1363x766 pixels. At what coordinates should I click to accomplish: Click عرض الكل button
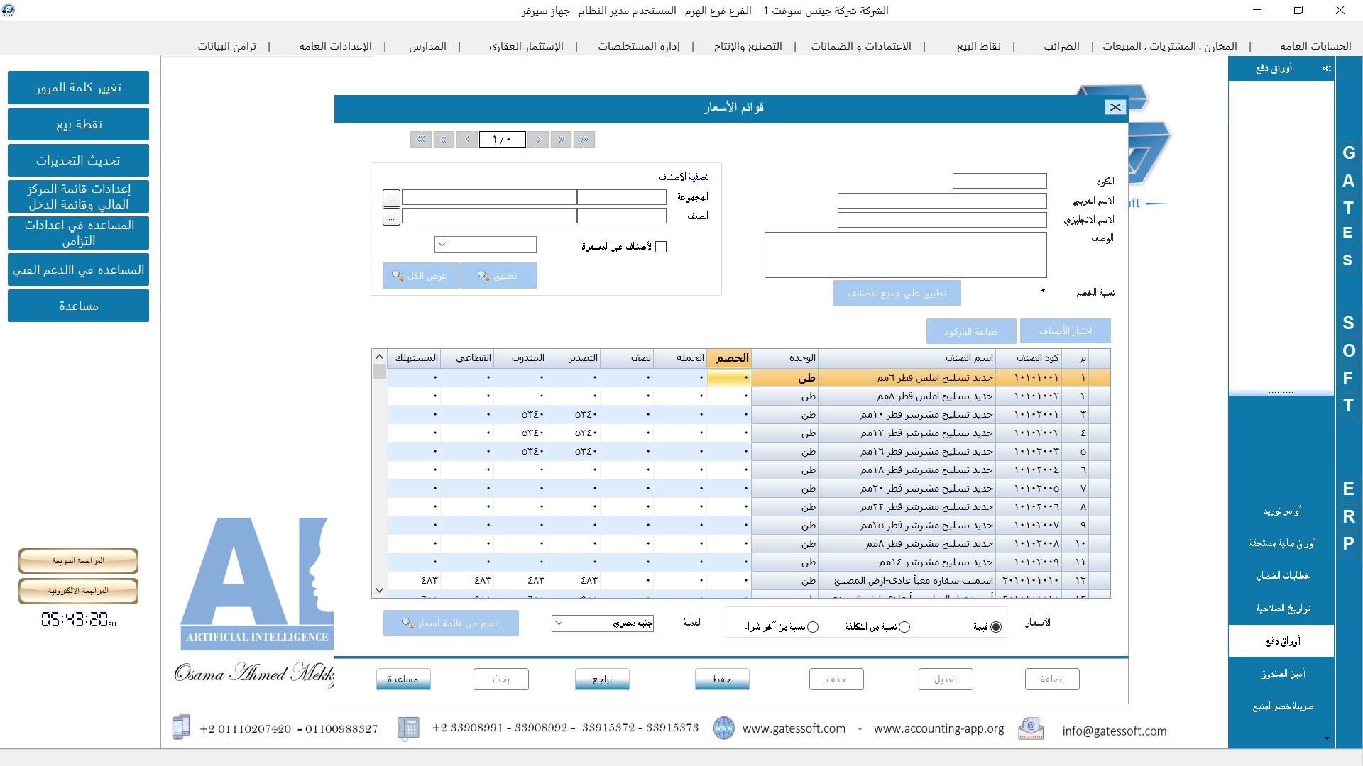click(421, 275)
